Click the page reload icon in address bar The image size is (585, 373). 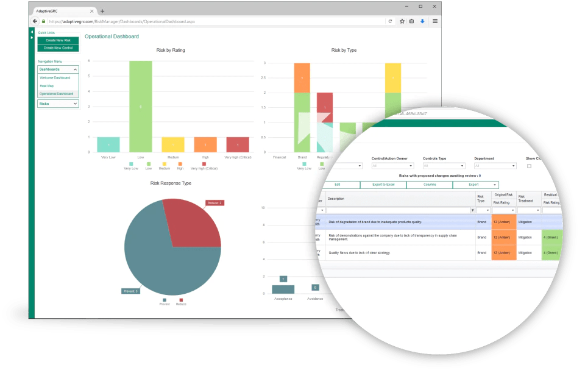(x=390, y=21)
